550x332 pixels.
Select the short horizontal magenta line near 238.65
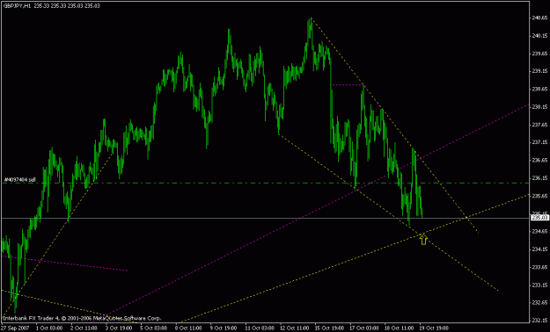[348, 84]
